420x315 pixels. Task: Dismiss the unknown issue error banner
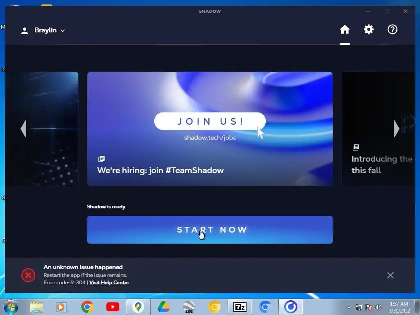[390, 275]
